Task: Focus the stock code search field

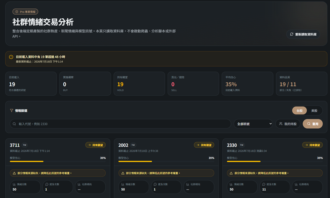Action: pos(121,124)
